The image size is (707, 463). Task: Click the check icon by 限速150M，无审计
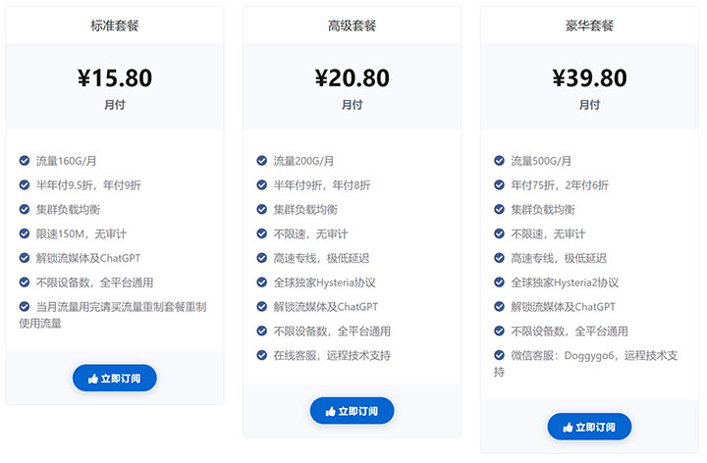pos(24,233)
